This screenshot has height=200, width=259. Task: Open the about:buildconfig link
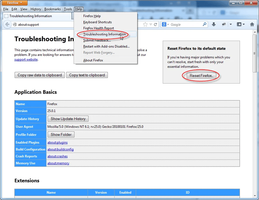pyautogui.click(x=60, y=149)
